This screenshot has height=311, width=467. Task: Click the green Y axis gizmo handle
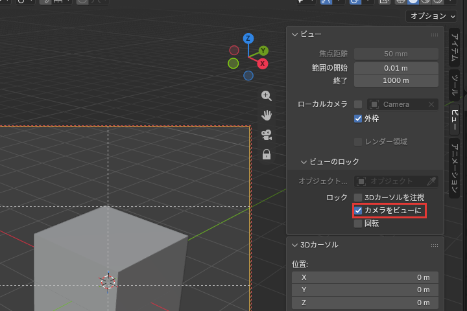coord(263,51)
